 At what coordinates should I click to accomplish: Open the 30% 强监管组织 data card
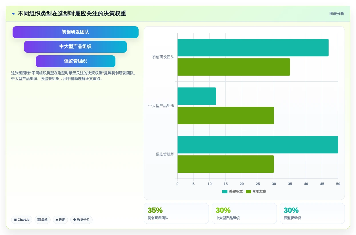pyautogui.click(x=312, y=213)
